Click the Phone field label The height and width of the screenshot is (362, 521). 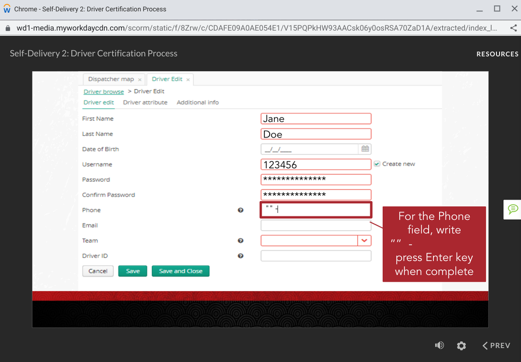[91, 210]
